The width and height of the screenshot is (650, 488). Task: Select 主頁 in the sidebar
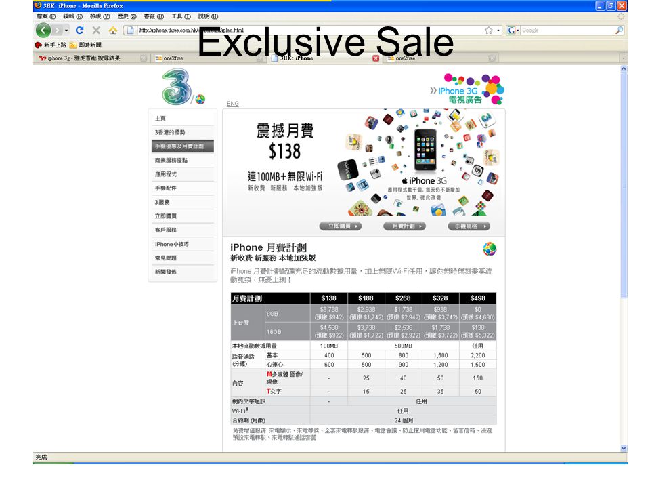coord(182,118)
